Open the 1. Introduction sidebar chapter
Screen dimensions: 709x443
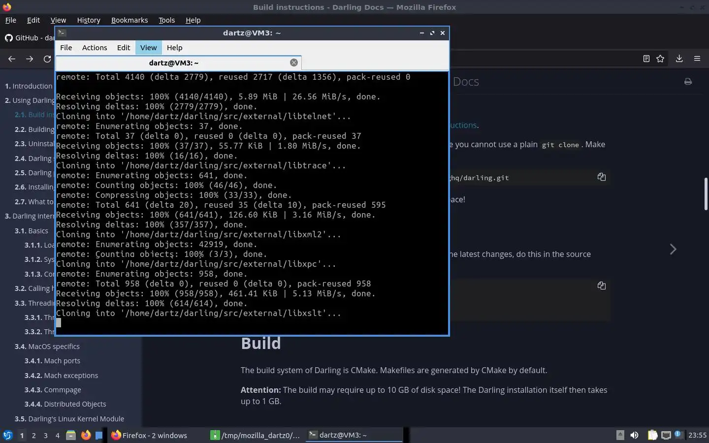pos(29,86)
